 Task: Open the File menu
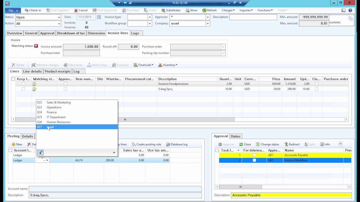tap(13, 10)
